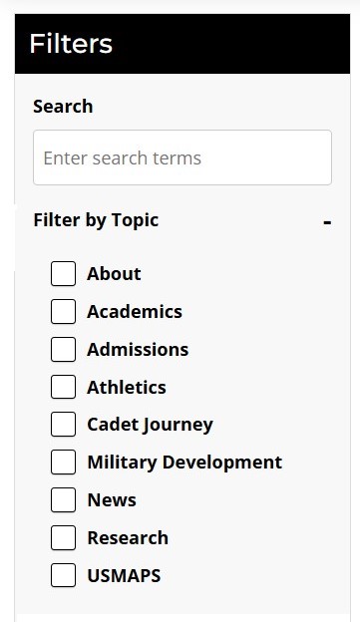This screenshot has height=622, width=360.
Task: Tick the News topic checkbox
Action: click(63, 499)
